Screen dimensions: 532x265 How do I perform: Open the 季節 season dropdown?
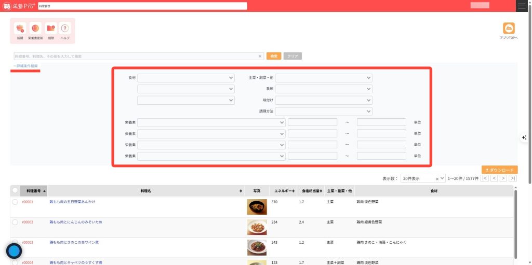324,89
